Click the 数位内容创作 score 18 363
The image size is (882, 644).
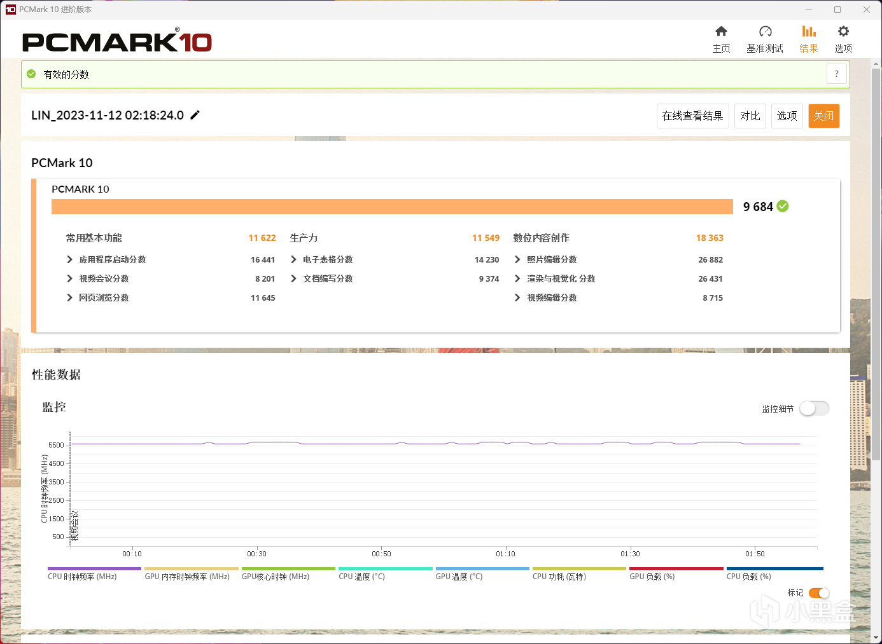(x=710, y=238)
